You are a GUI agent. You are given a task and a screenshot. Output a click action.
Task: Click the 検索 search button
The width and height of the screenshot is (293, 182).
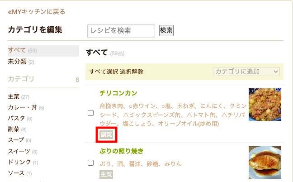pyautogui.click(x=166, y=30)
